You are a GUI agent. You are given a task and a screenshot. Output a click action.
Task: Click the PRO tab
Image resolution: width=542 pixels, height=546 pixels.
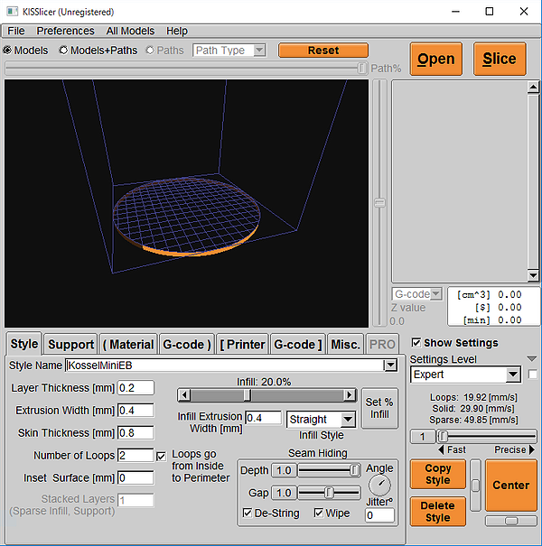[382, 344]
